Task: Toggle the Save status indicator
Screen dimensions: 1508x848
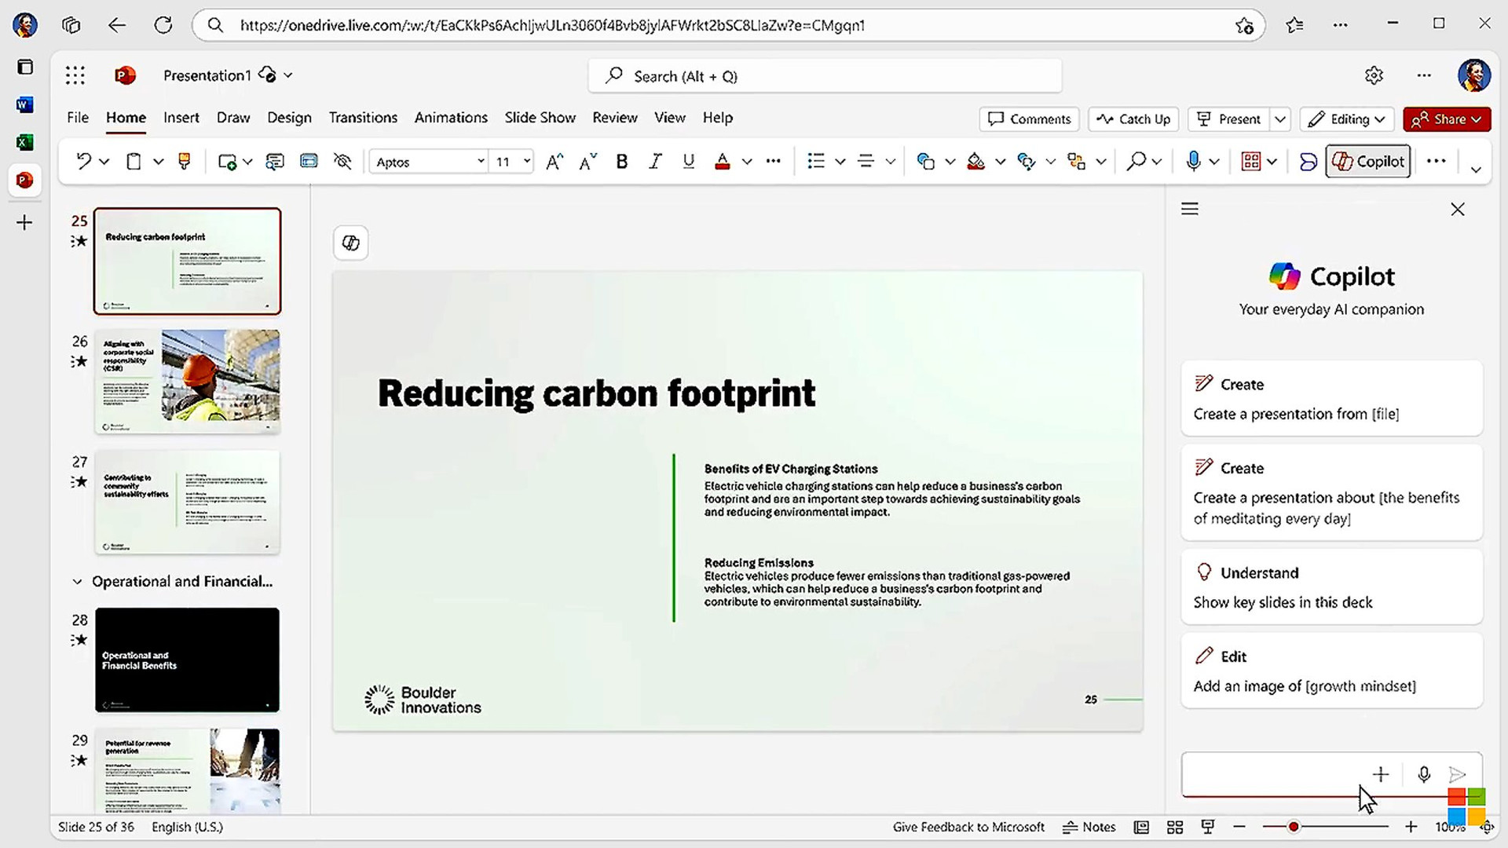Action: [x=265, y=75]
